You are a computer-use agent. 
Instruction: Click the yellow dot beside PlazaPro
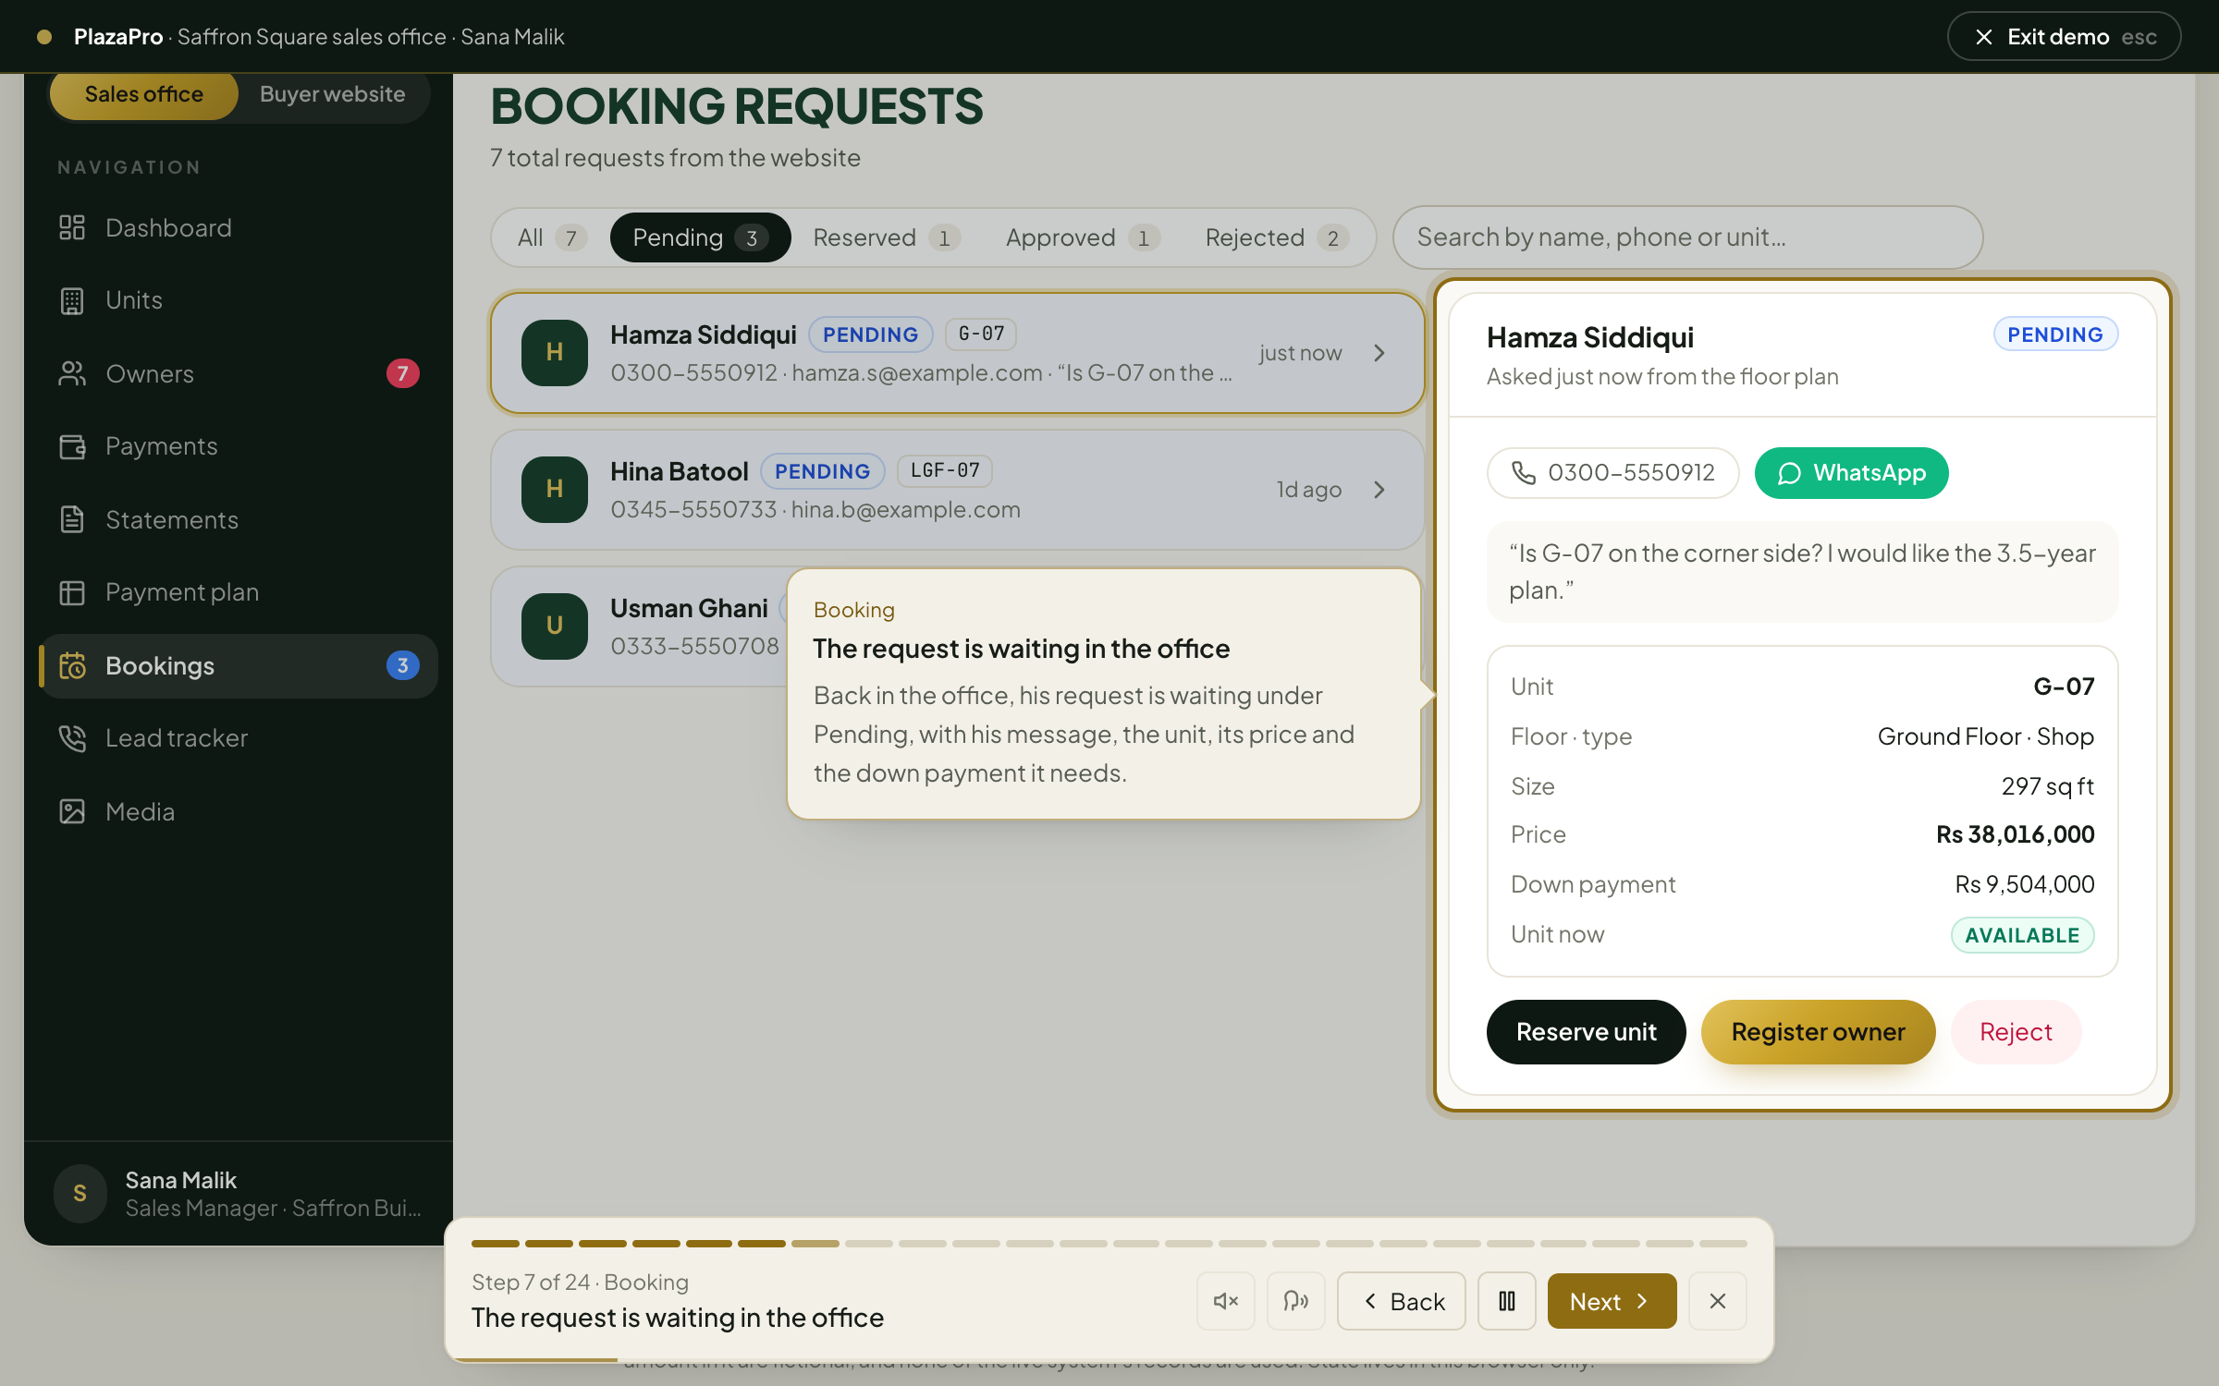click(43, 37)
